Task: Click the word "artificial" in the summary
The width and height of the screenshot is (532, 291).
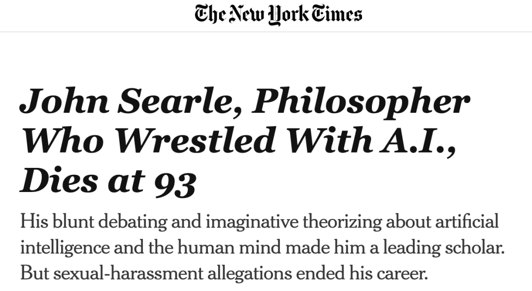Action: pyautogui.click(x=466, y=222)
